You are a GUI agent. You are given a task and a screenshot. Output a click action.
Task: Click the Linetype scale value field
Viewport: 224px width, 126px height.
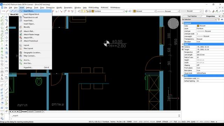[x=210, y=34]
